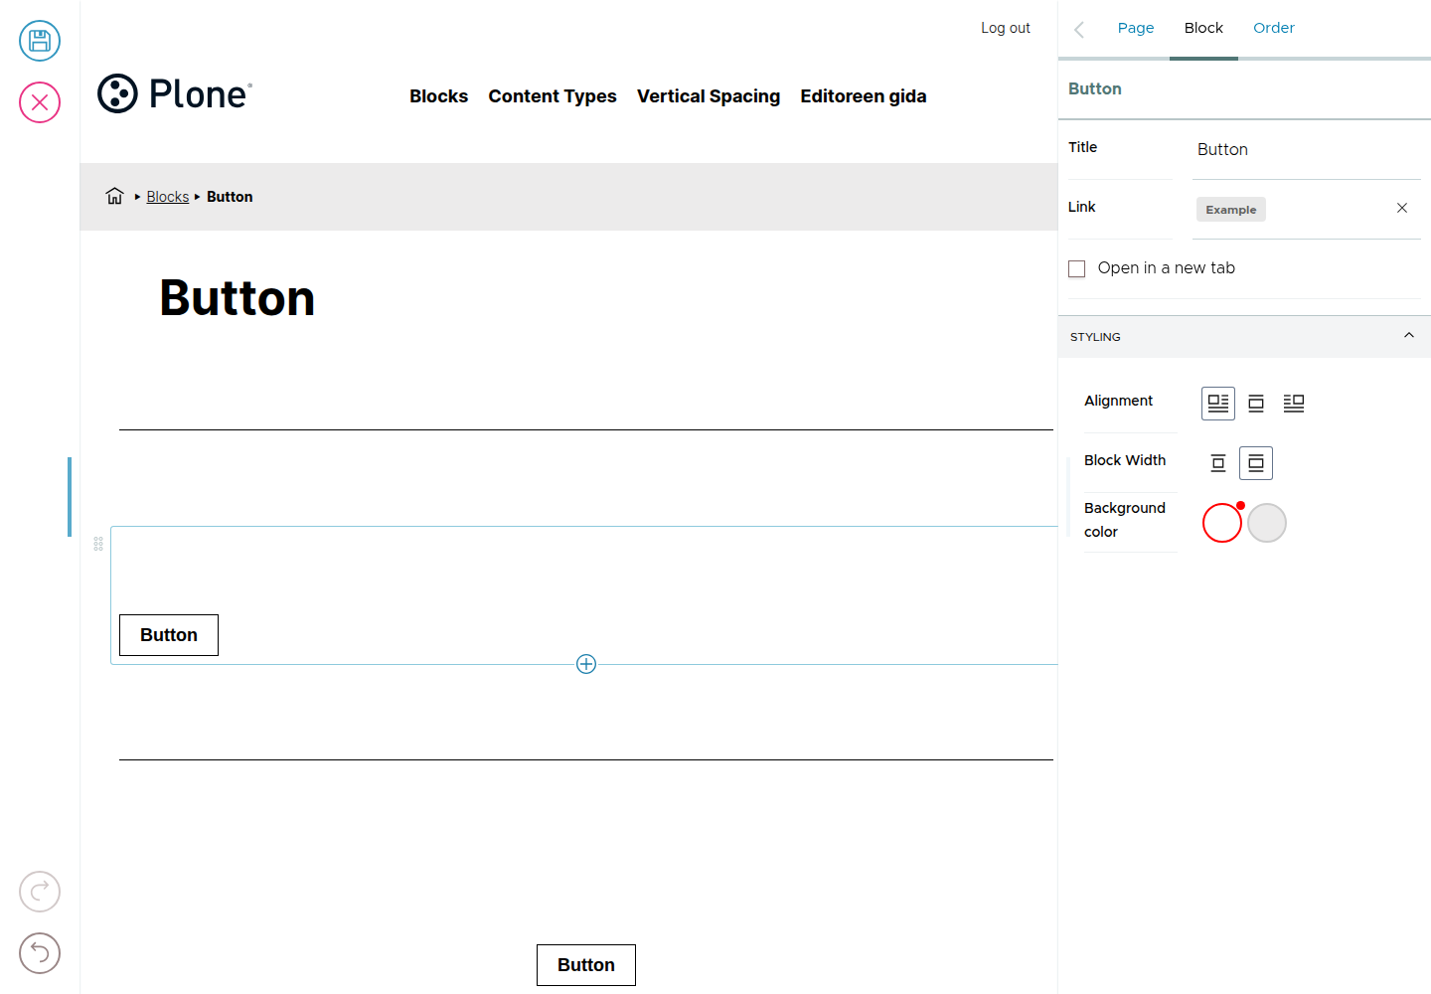
Task: Click the Plone logo
Action: click(x=175, y=93)
